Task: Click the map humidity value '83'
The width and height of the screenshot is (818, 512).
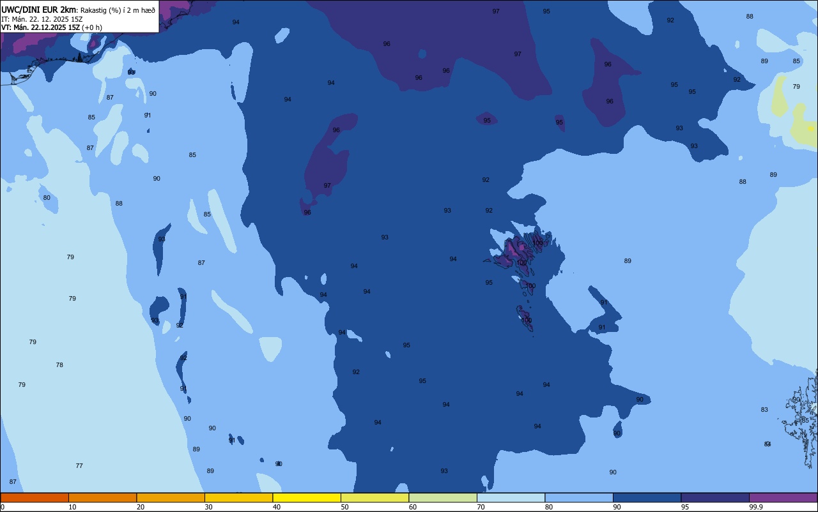Action: point(764,410)
